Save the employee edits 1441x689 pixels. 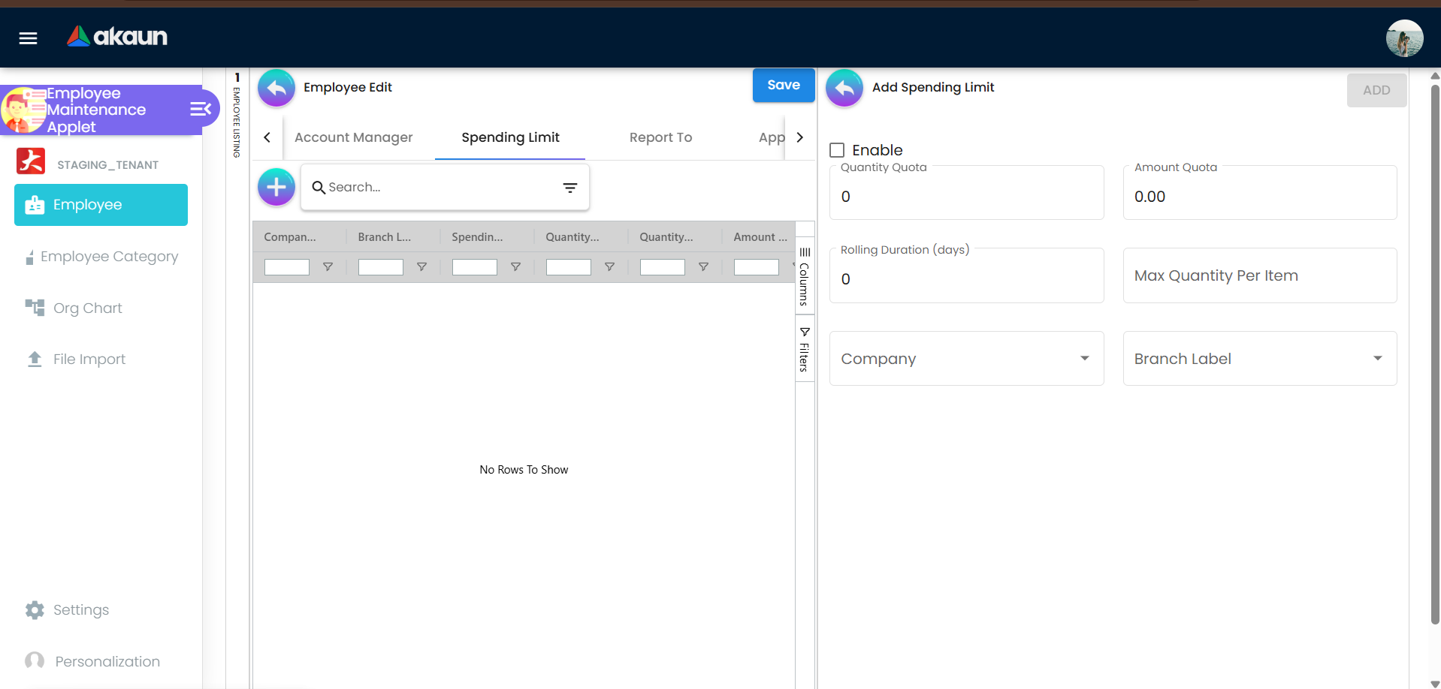[783, 86]
